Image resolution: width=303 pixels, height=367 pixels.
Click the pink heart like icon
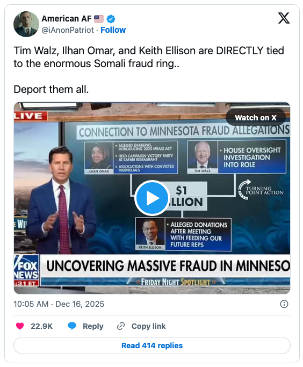point(20,326)
